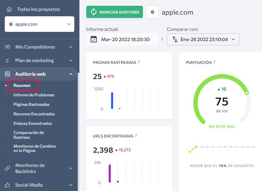This screenshot has width=262, height=191.
Task: Click the swap arrows icon in Comparar con
Action: coord(175,39)
